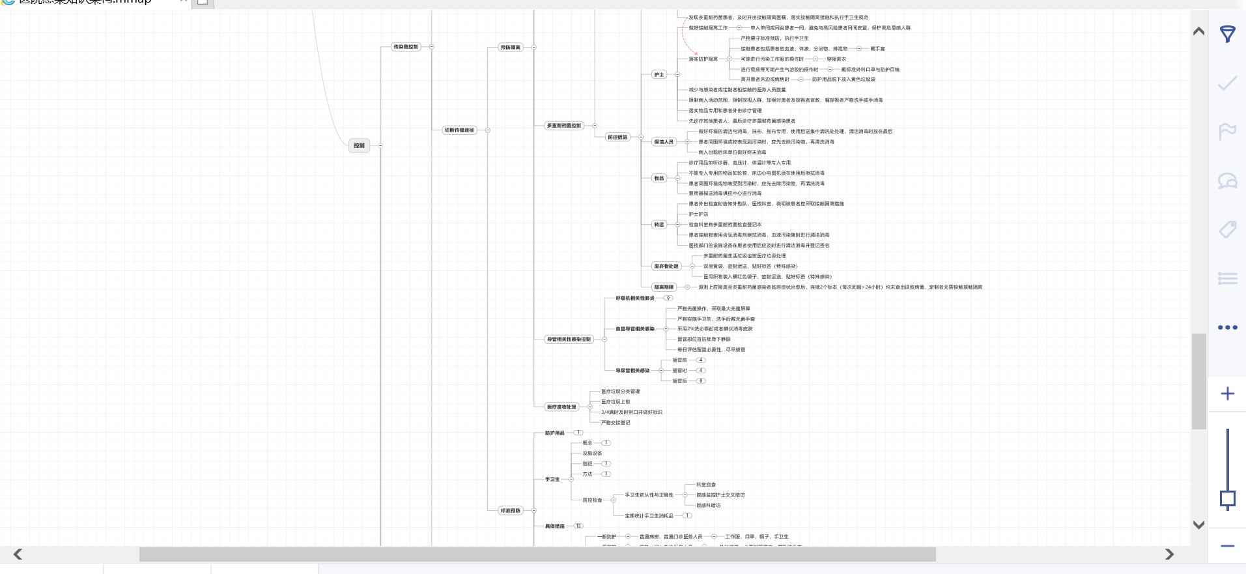This screenshot has width=1246, height=574.
Task: Select the 导管相关性感染控制 topic node
Action: (569, 339)
